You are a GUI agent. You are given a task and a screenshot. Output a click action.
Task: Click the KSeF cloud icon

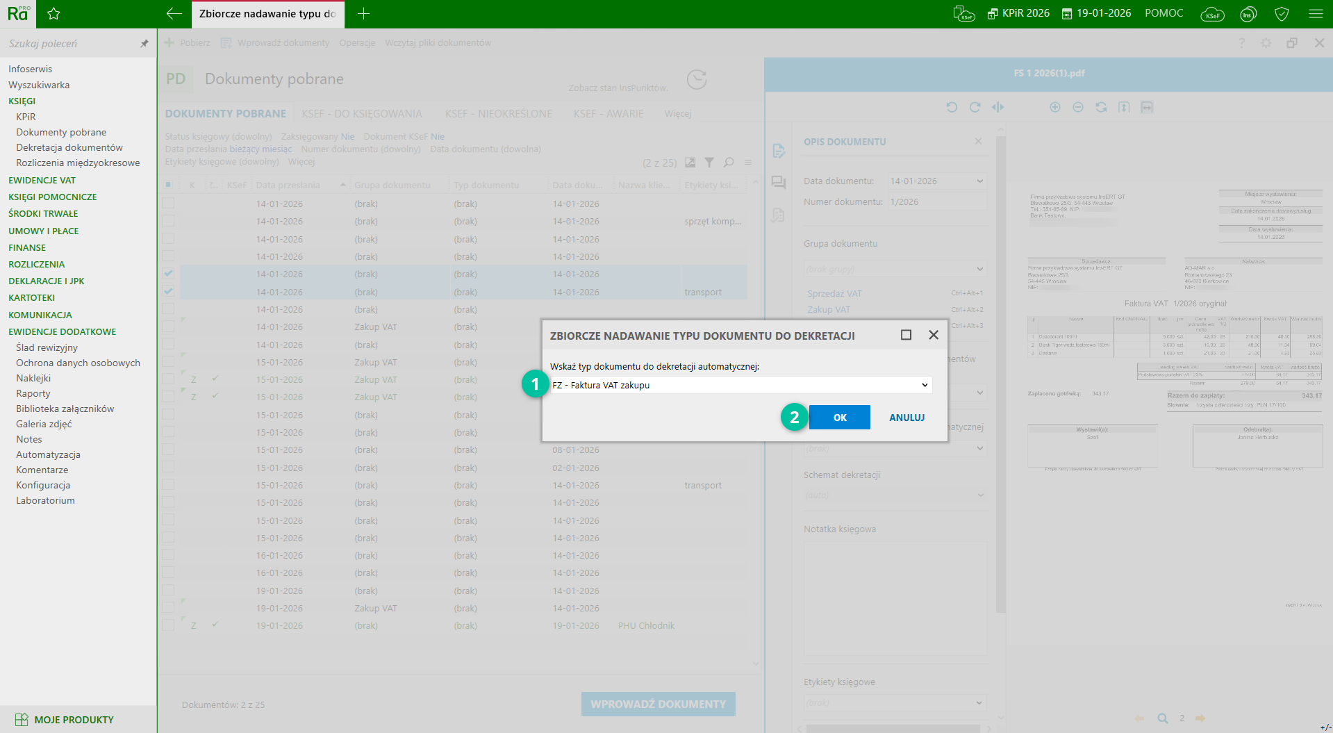point(1212,14)
